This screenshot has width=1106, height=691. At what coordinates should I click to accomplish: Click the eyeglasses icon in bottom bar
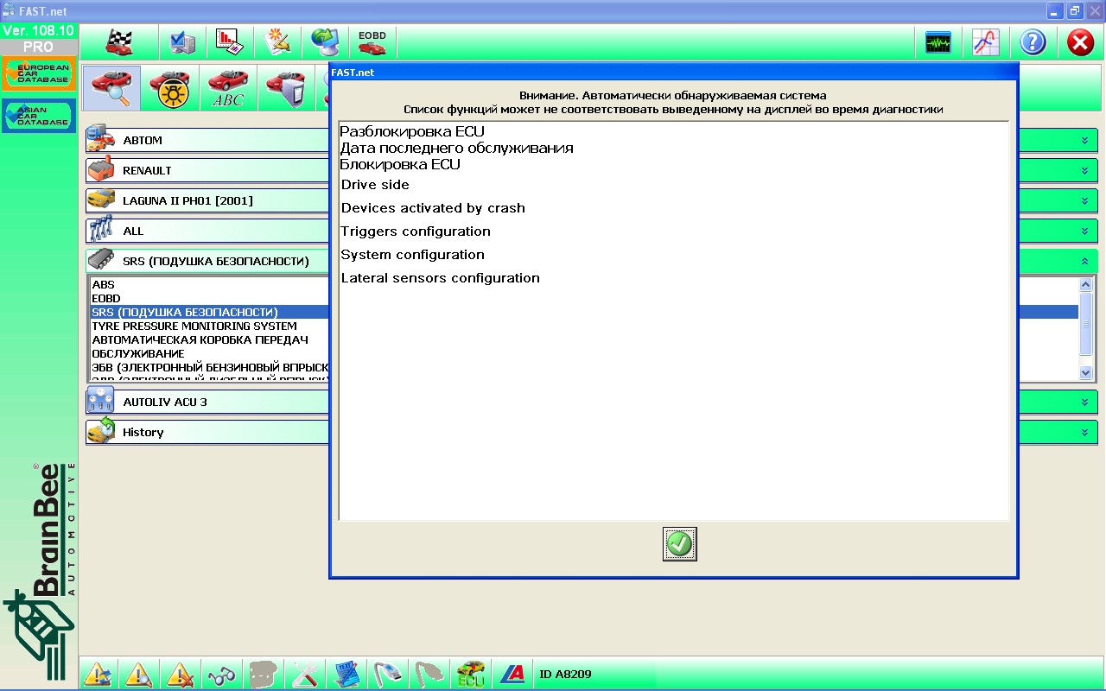pos(221,674)
